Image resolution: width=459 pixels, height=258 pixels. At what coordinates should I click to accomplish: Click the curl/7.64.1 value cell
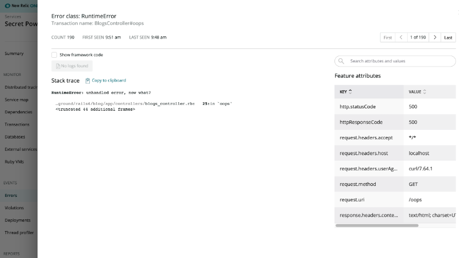point(429,168)
